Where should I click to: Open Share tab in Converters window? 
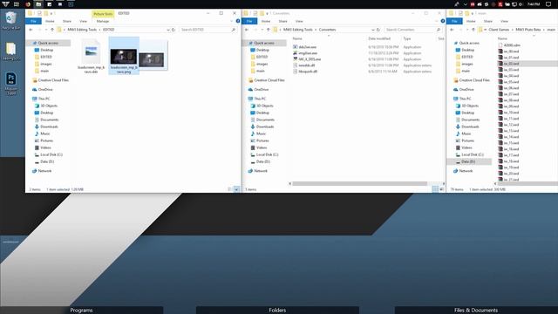282,21
